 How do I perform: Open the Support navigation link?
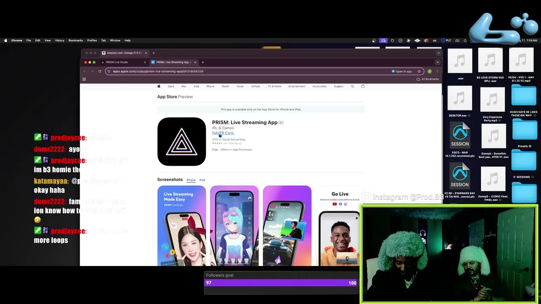(x=339, y=86)
